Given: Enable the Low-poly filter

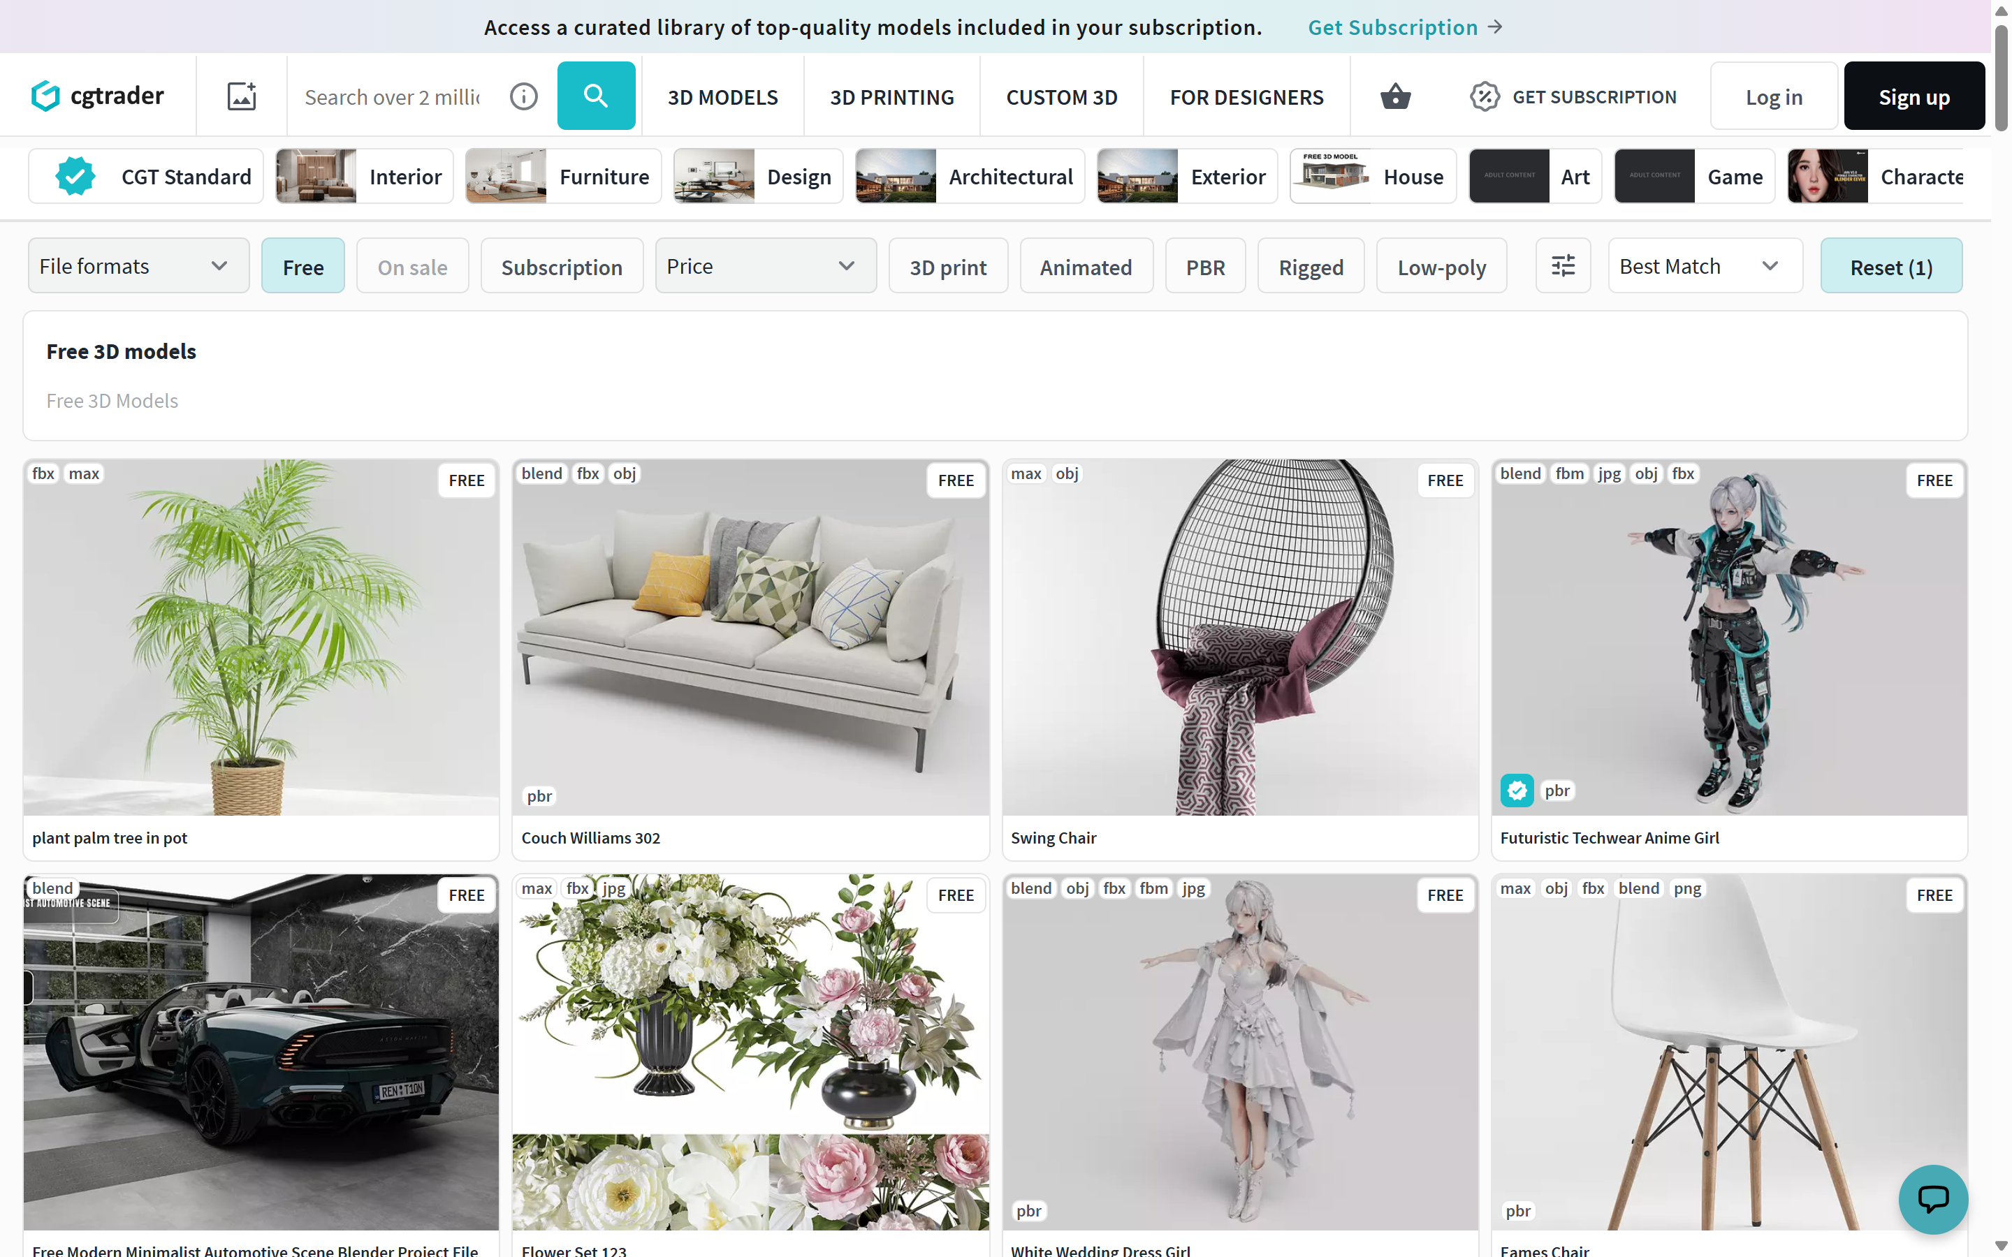Looking at the screenshot, I should 1442,266.
